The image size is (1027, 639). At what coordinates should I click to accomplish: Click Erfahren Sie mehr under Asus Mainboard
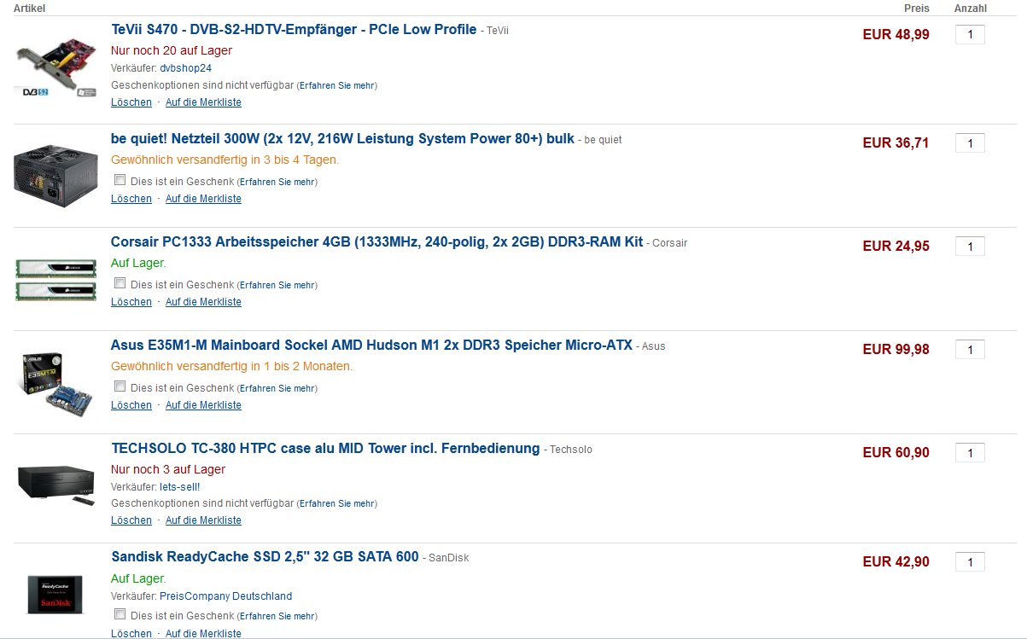[277, 388]
